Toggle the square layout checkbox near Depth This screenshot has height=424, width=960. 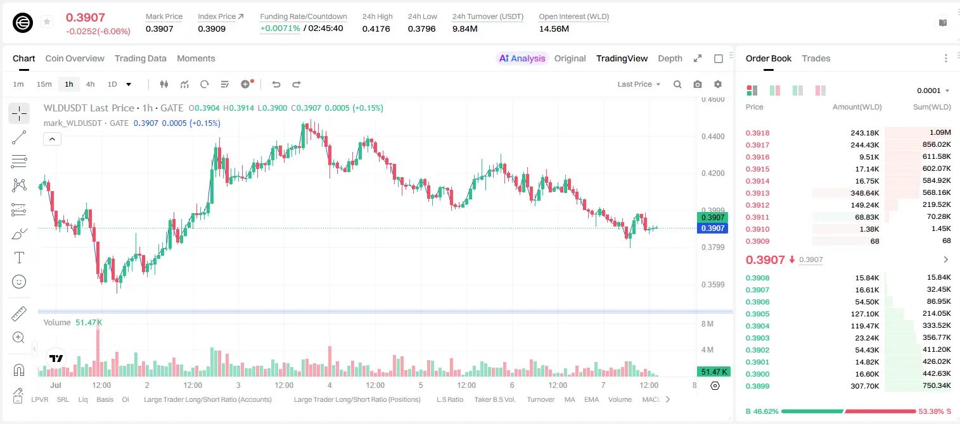[719, 58]
